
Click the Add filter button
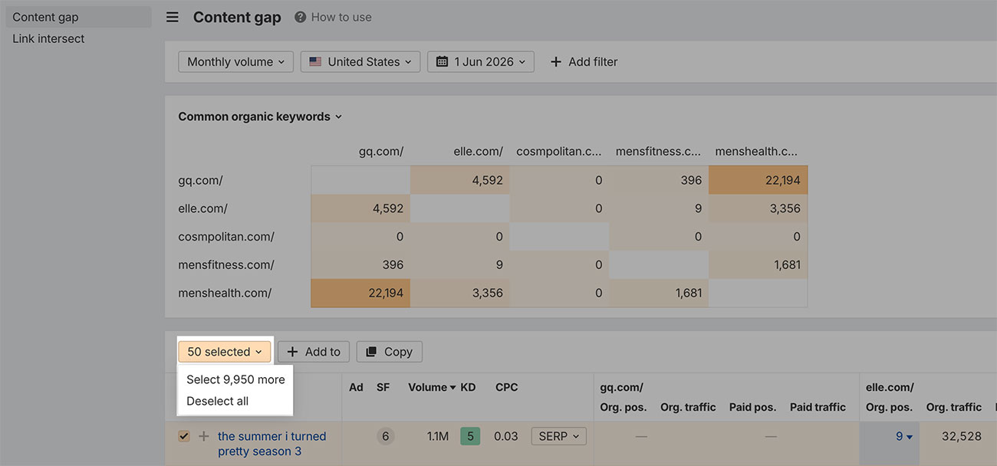click(x=584, y=62)
